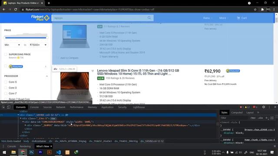Open Chrome extensions puzzle icon
278x156 pixels.
[x=262, y=10]
